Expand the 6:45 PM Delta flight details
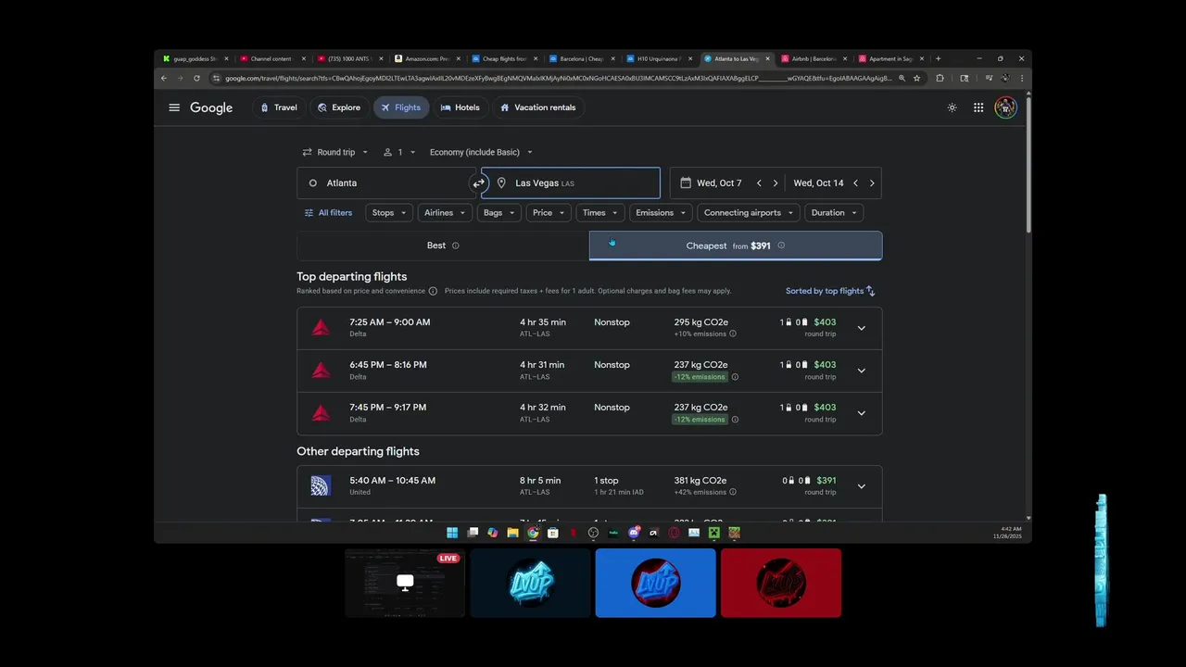The width and height of the screenshot is (1186, 667). tap(861, 371)
